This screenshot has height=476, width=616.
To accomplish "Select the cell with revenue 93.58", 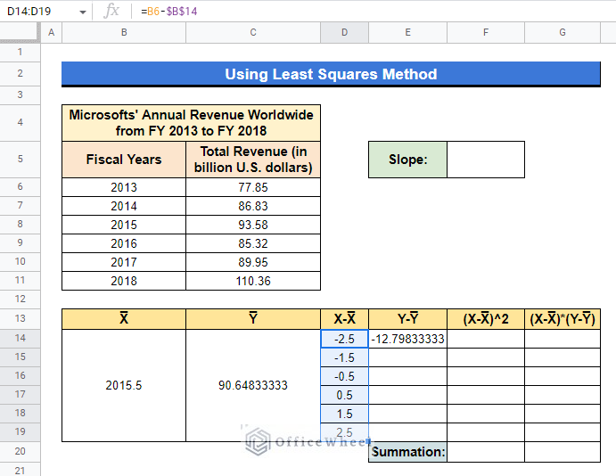I will [253, 225].
